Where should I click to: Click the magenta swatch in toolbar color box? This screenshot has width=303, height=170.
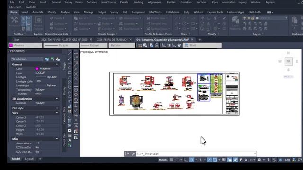click(x=11, y=45)
